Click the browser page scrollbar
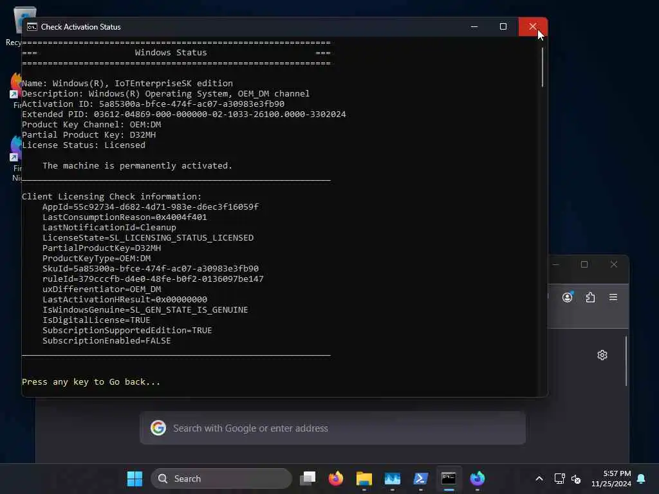This screenshot has width=659, height=494. [626, 361]
